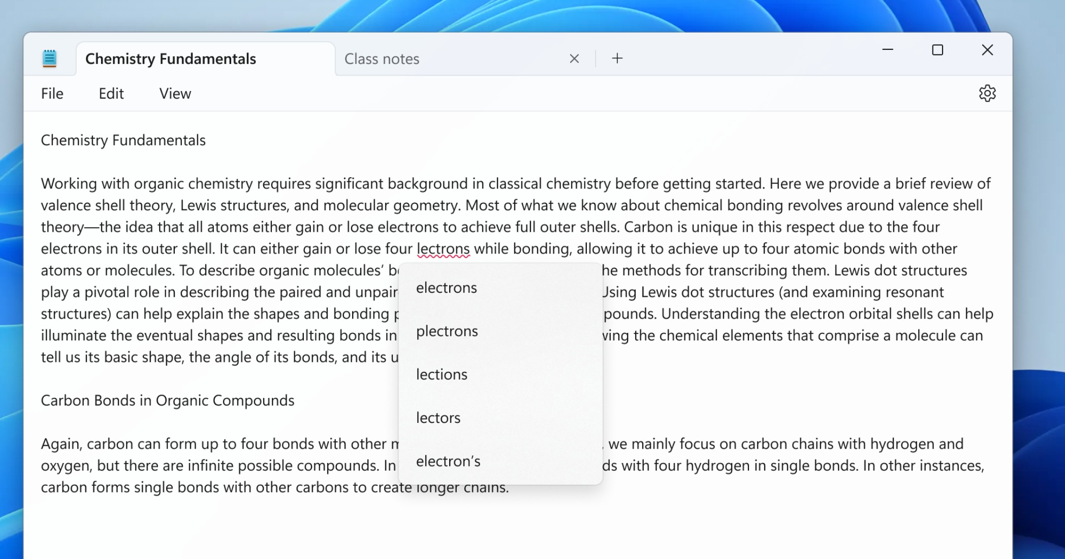The width and height of the screenshot is (1065, 559).
Task: Click the Notepad app icon
Action: [x=49, y=58]
